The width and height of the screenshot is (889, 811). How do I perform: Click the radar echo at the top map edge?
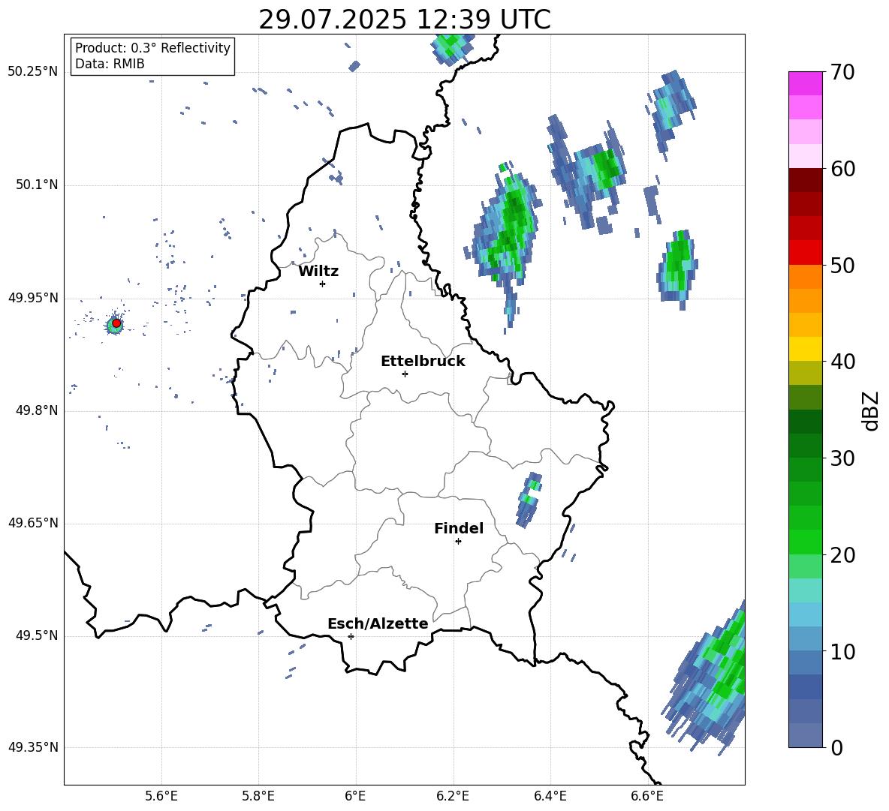click(x=452, y=48)
